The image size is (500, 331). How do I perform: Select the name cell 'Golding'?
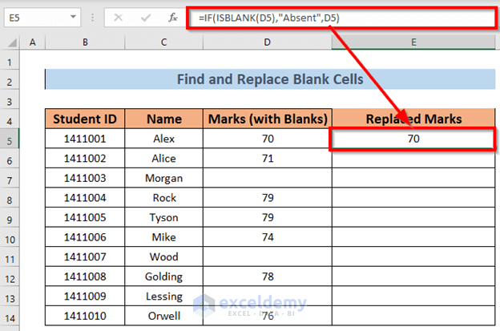(x=164, y=277)
